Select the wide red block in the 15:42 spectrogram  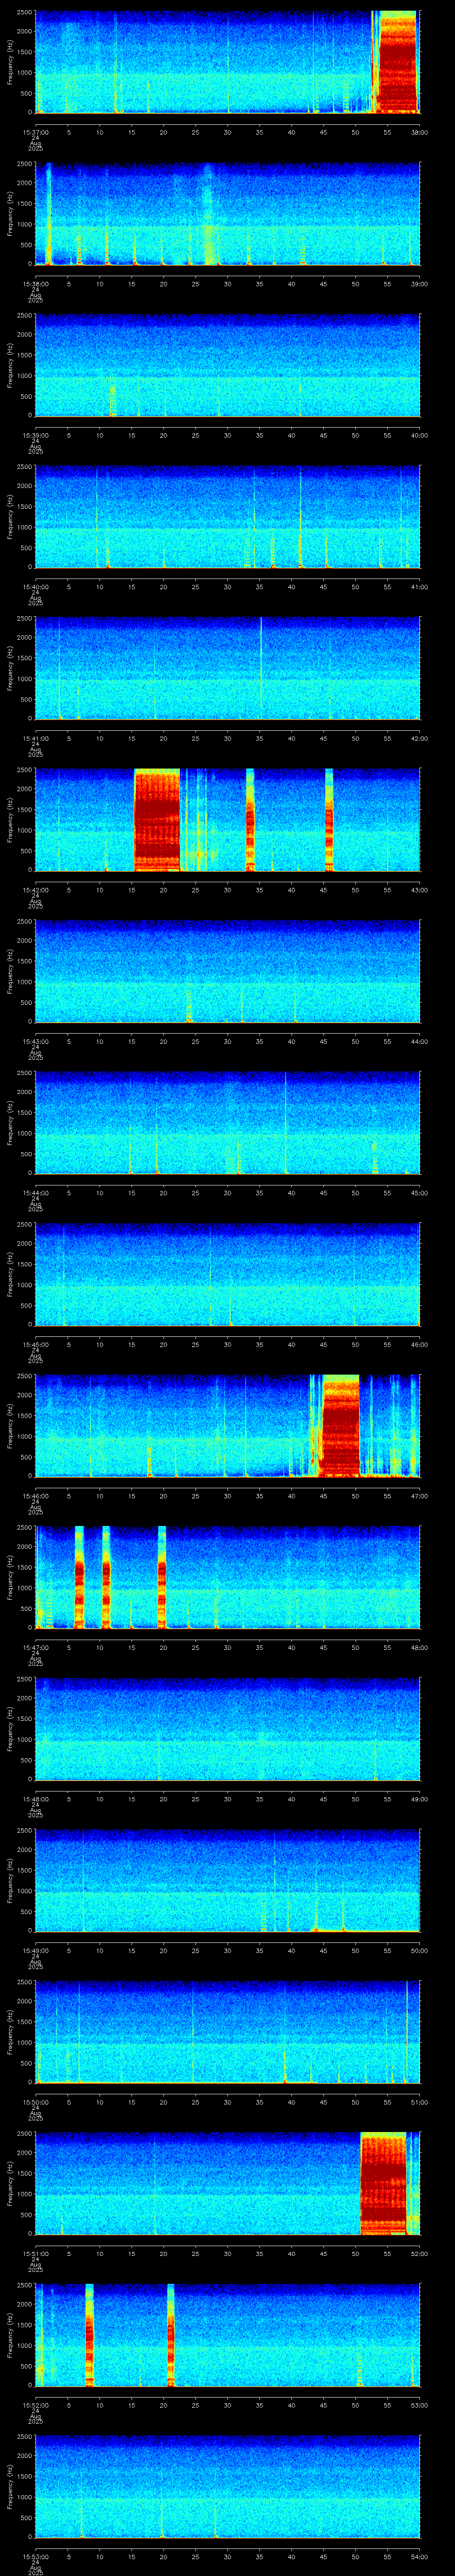point(157,819)
